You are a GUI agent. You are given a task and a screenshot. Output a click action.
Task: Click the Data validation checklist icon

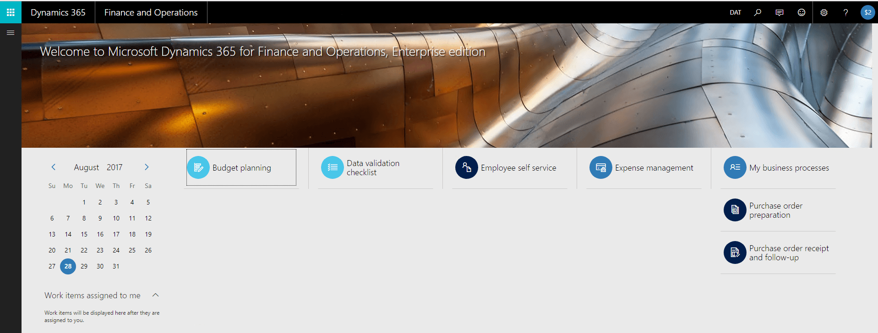click(x=333, y=167)
